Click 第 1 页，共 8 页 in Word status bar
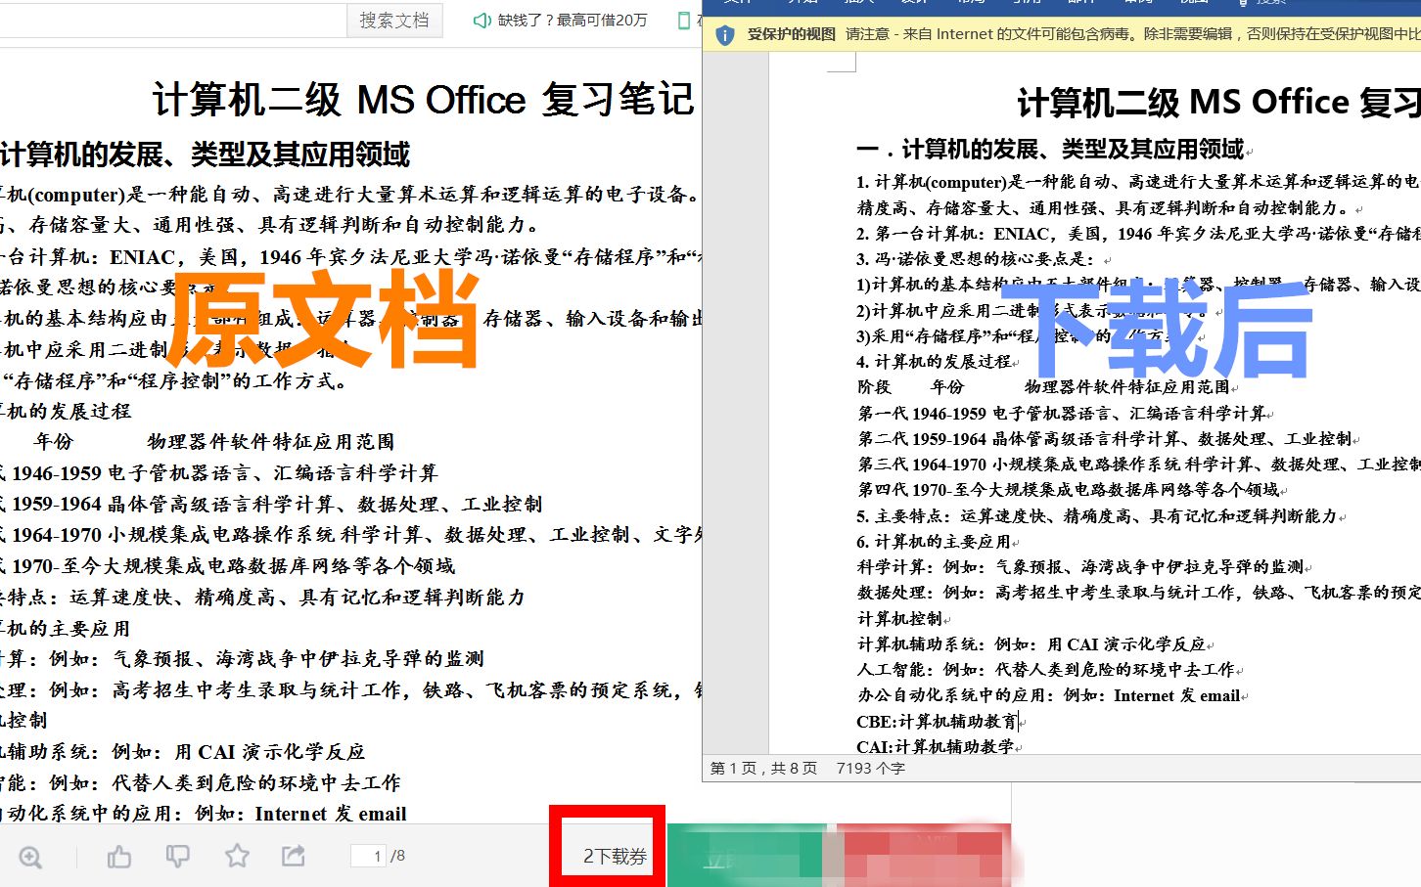The height and width of the screenshot is (887, 1421). tap(763, 769)
